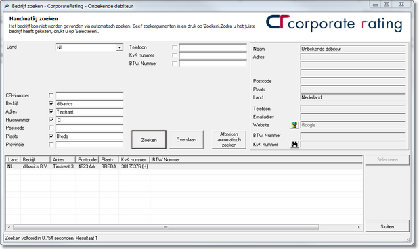Click the Zoeken button
This screenshot has height=250, width=419.
point(149,140)
